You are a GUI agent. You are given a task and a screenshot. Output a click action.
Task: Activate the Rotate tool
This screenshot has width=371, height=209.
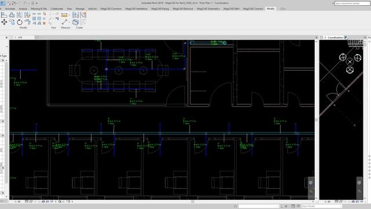coord(20,22)
